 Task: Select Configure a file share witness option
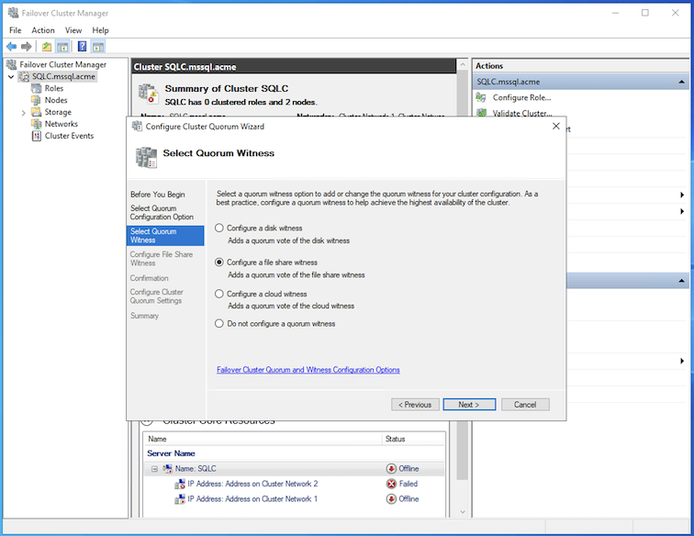(x=219, y=262)
